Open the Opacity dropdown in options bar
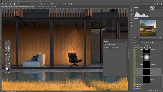Viewport: 163px width, 92px height. (x=39, y=4)
